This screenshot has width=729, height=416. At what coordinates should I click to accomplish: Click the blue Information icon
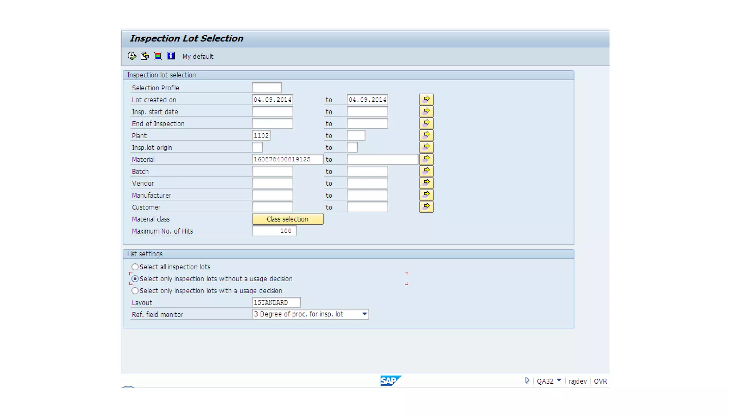point(171,56)
